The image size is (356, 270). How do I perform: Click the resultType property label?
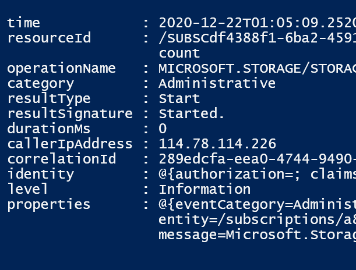(49, 99)
